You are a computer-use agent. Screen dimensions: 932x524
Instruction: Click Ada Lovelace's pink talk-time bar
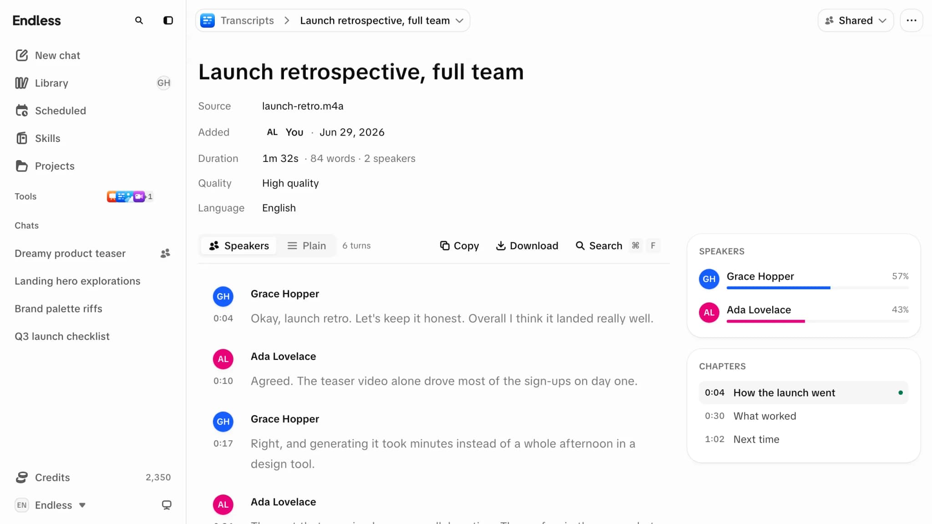[765, 322]
